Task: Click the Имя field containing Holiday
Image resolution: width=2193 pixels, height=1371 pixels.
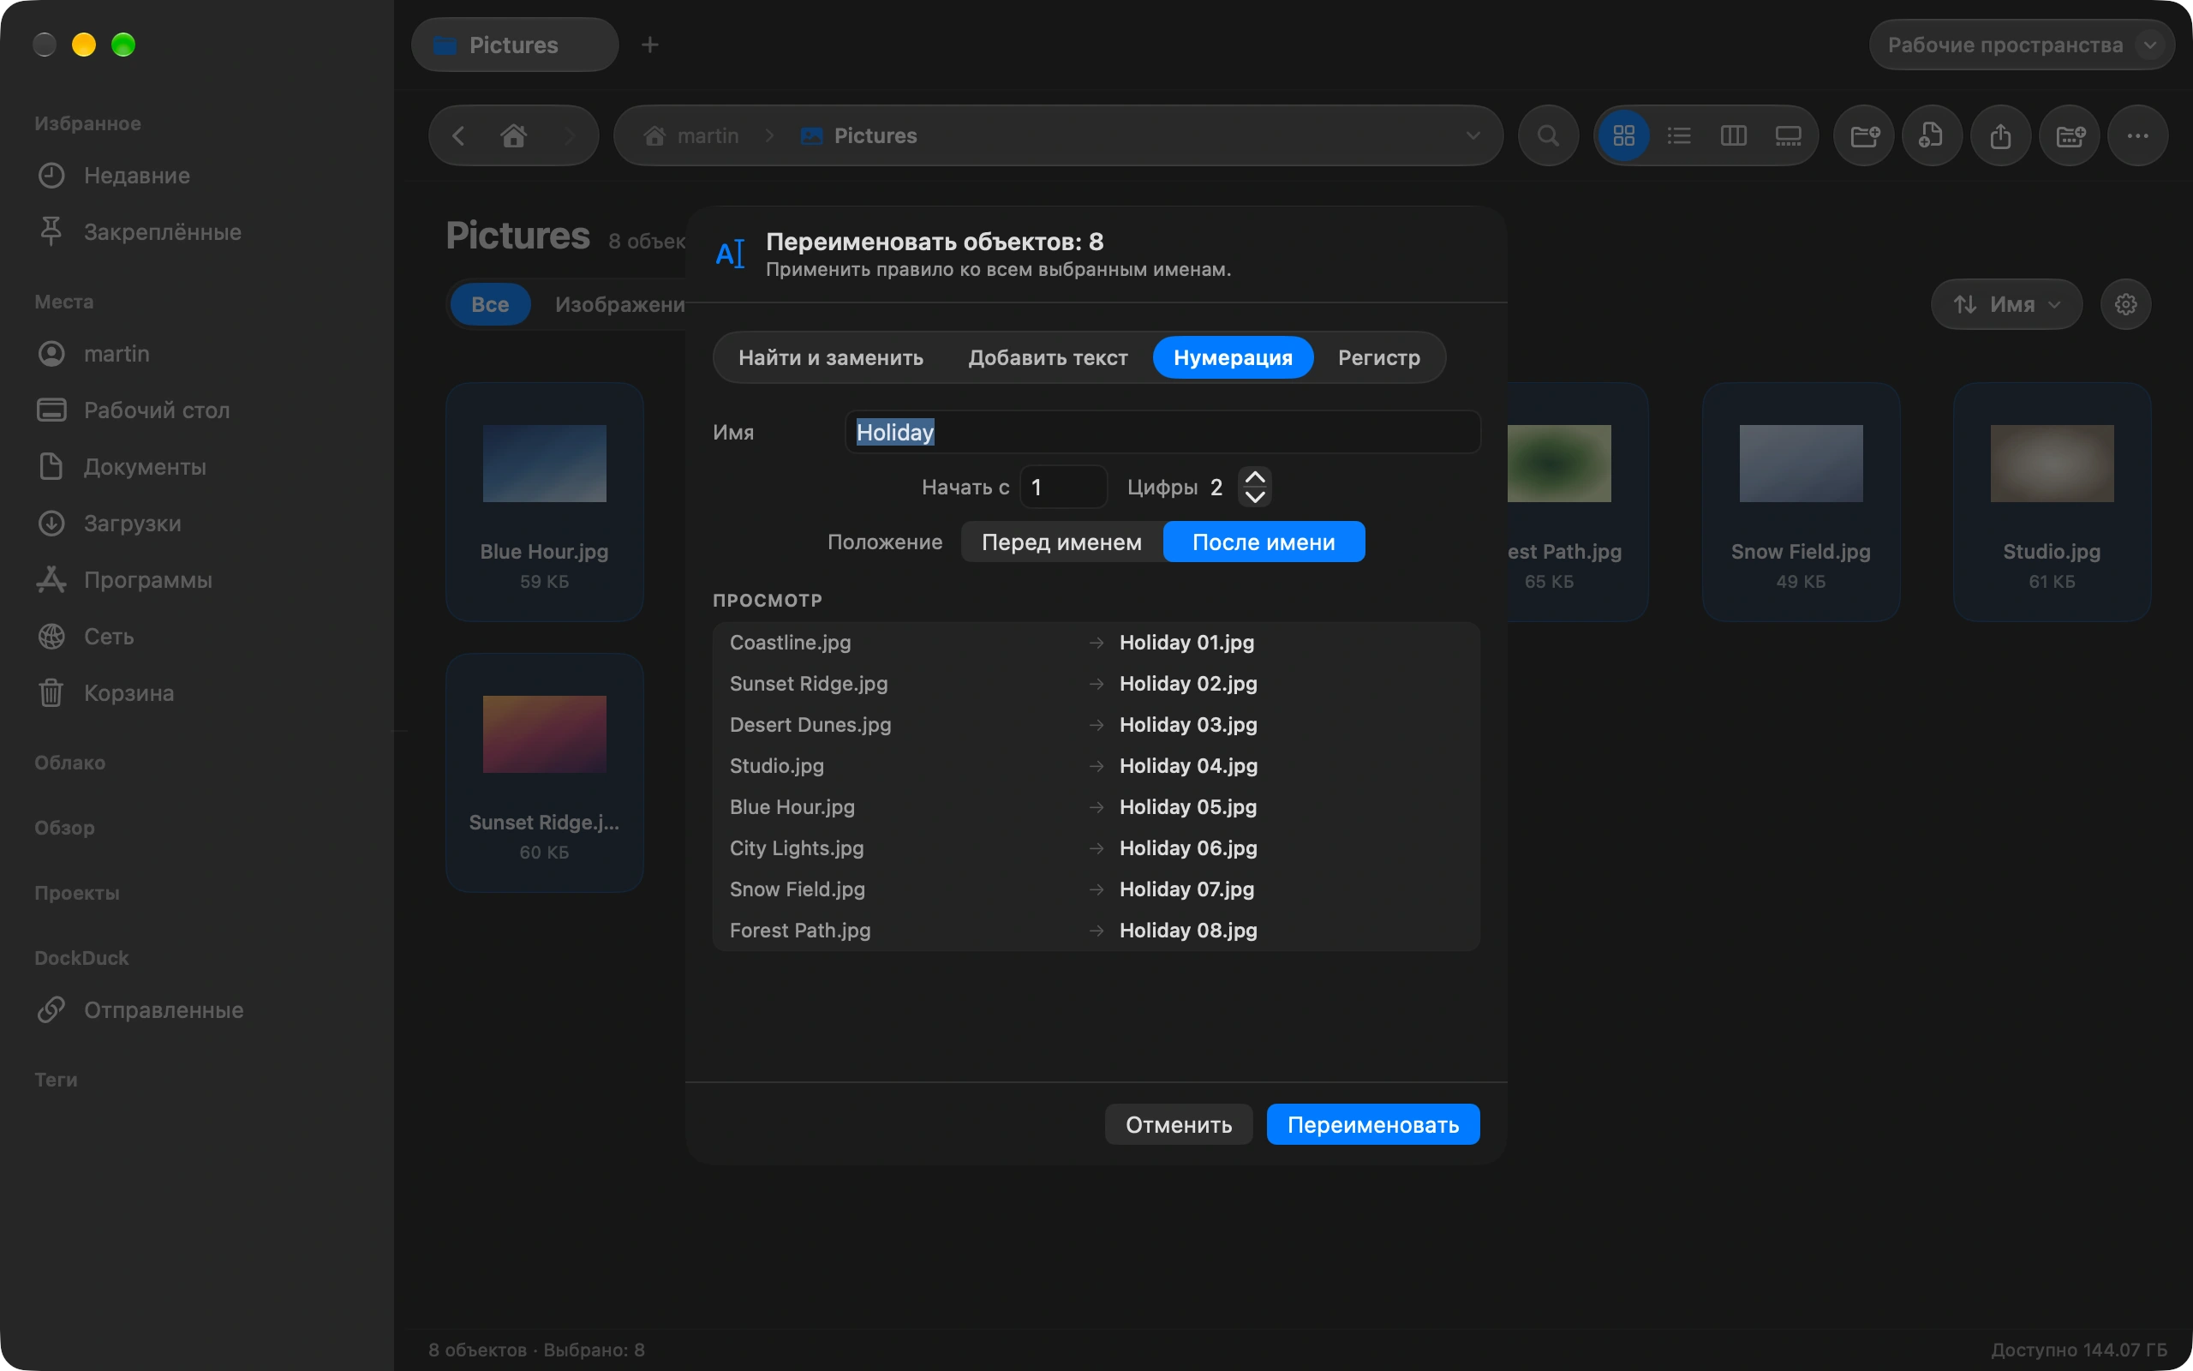Action: pyautogui.click(x=1162, y=432)
